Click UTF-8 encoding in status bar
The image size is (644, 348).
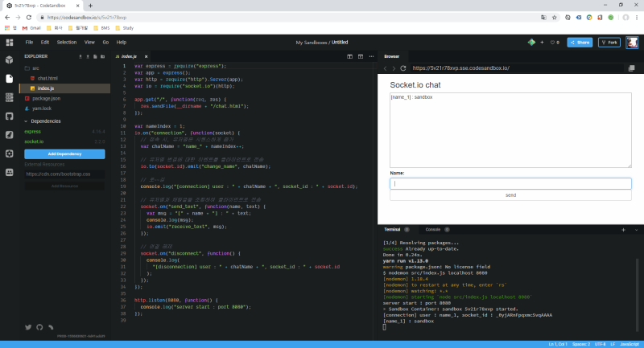(x=600, y=344)
